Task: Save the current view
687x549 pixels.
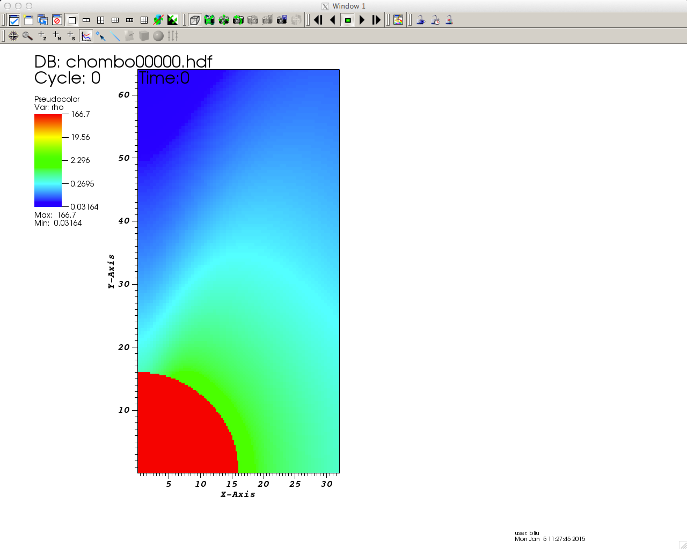Action: (x=282, y=20)
